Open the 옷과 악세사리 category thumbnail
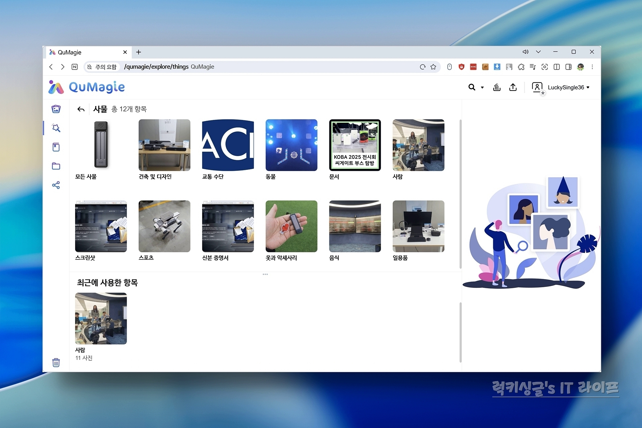Image resolution: width=642 pixels, height=428 pixels. coord(292,226)
